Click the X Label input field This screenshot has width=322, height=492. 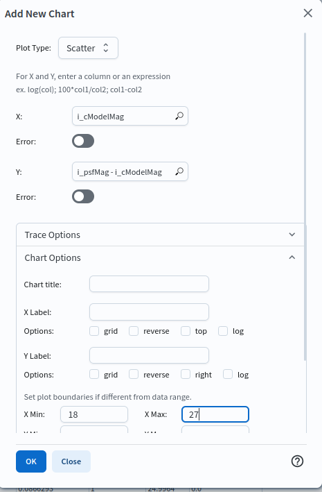pos(149,312)
